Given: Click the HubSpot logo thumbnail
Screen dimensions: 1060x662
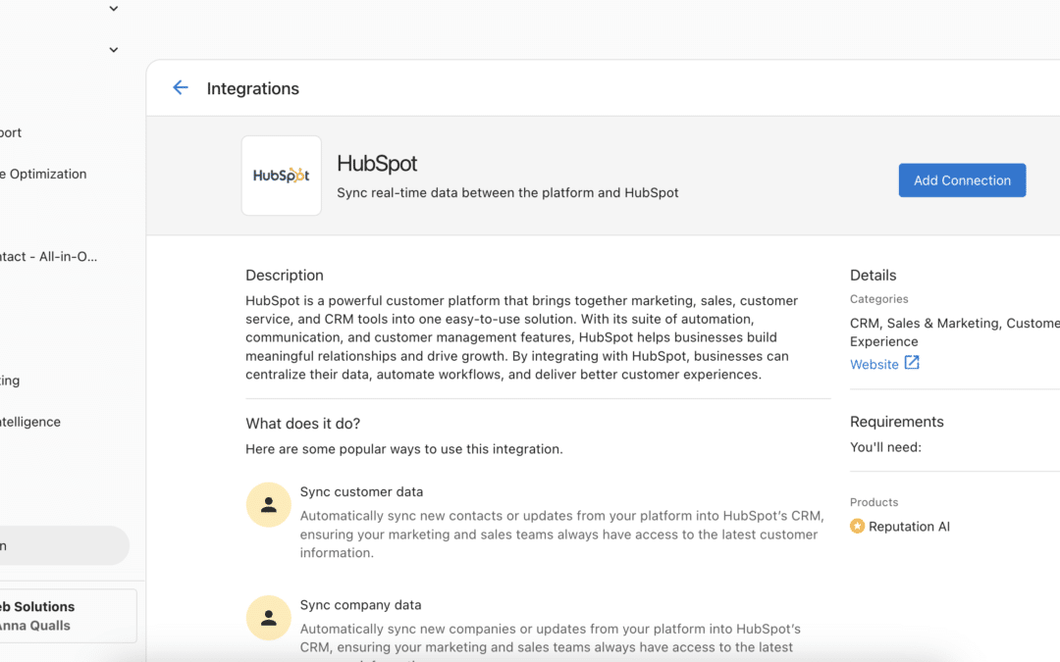Looking at the screenshot, I should point(282,176).
